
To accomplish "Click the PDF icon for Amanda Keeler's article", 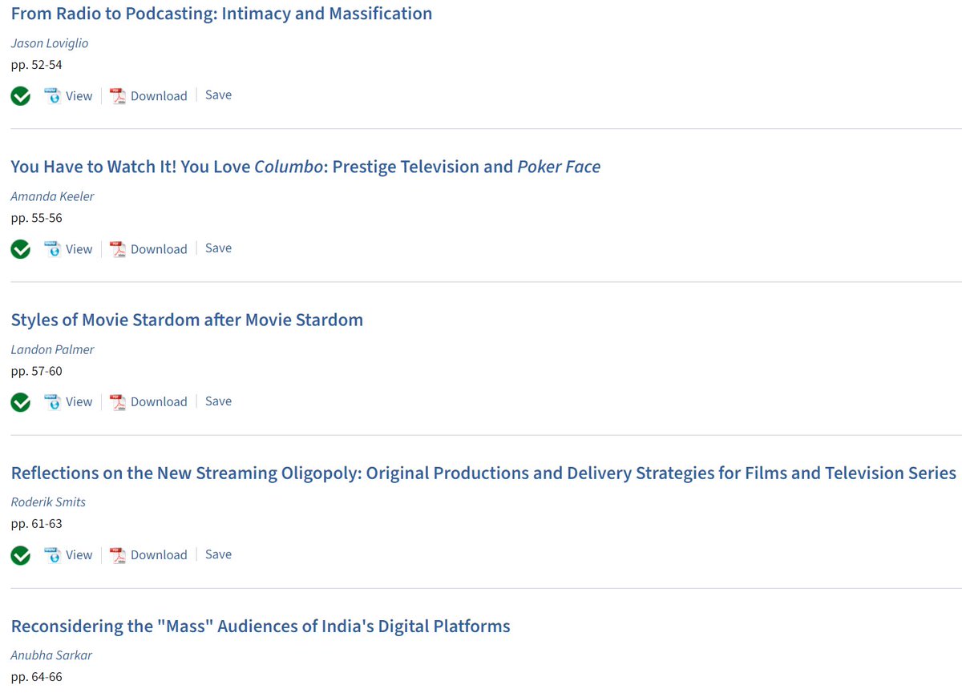I will pyautogui.click(x=118, y=248).
